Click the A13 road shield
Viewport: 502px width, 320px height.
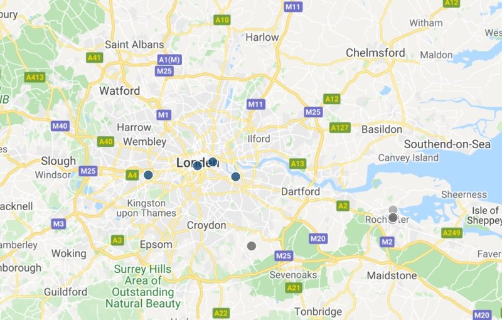point(297,164)
